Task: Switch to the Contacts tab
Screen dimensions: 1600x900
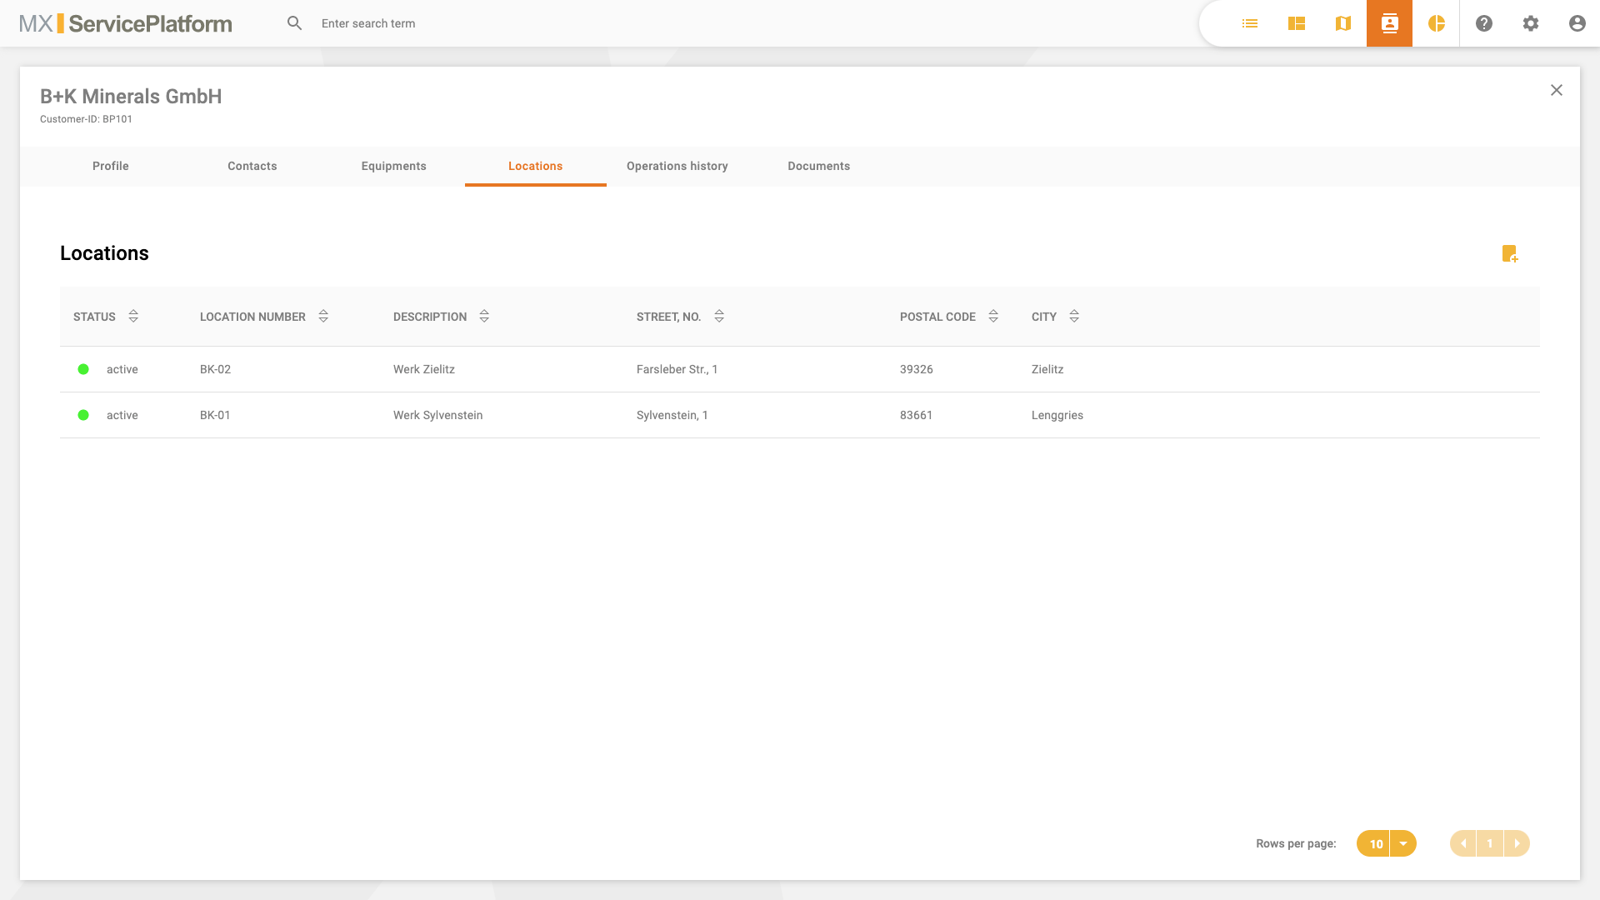Action: tap(252, 167)
